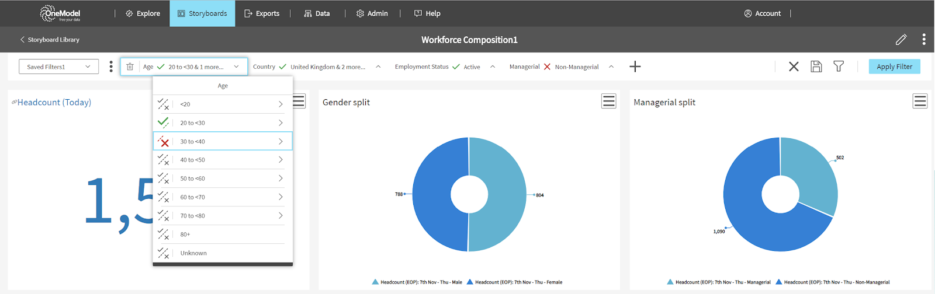935x294 pixels.
Task: Toggle the green check on 20 to <30
Action: coord(163,123)
